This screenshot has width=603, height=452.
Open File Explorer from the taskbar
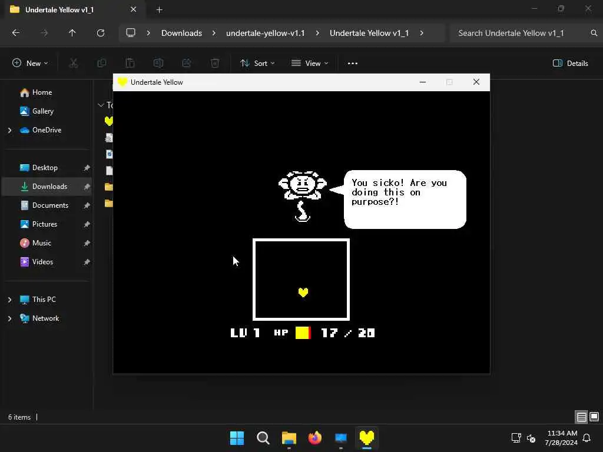(x=289, y=438)
